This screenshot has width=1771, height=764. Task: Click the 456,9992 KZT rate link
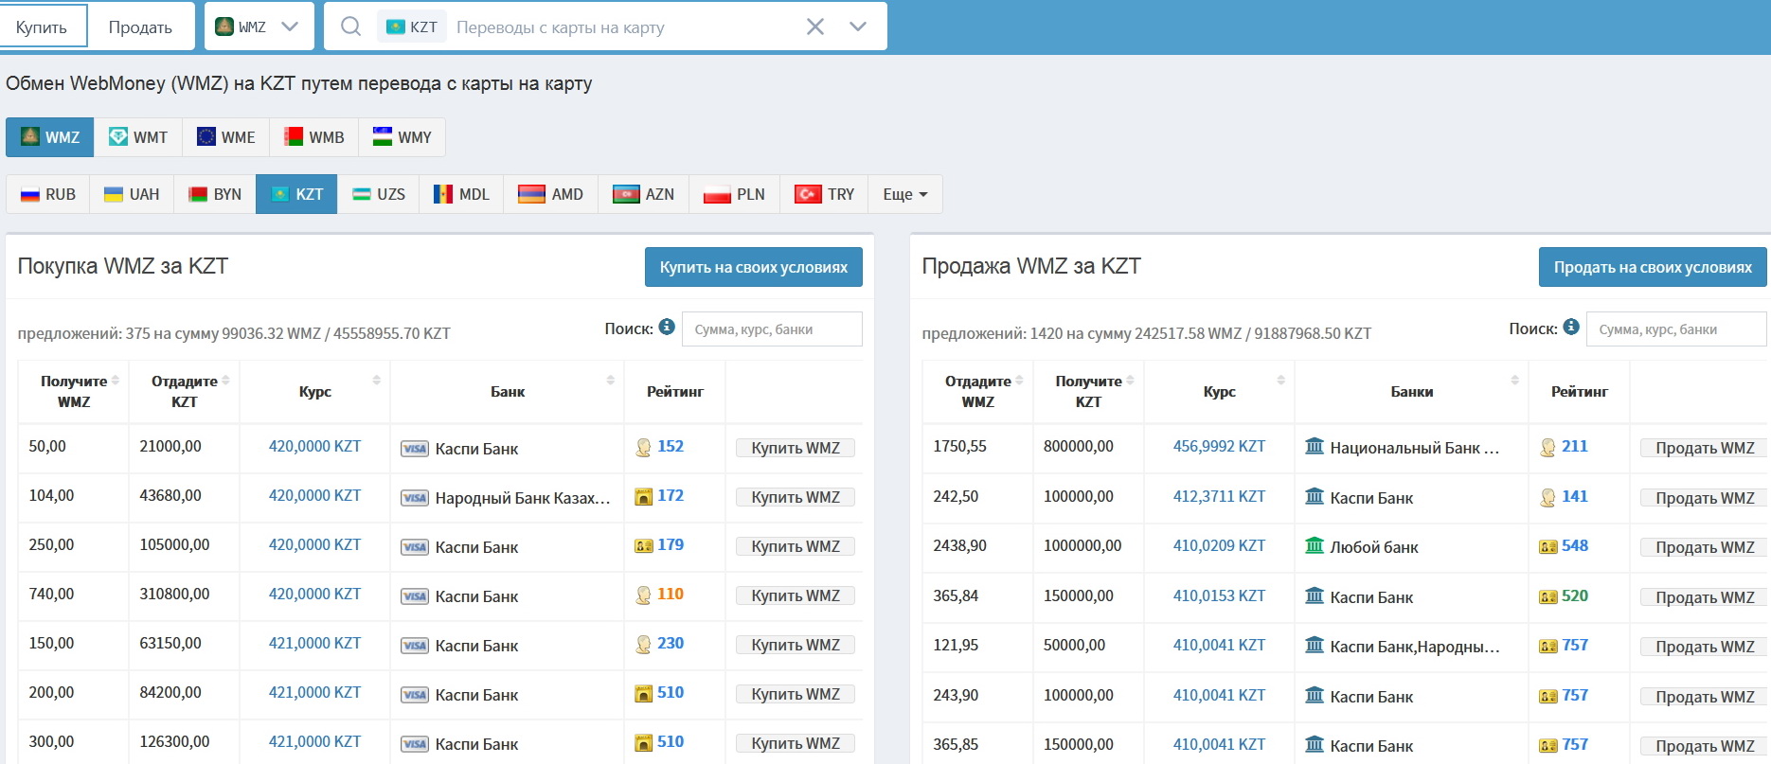1219,446
